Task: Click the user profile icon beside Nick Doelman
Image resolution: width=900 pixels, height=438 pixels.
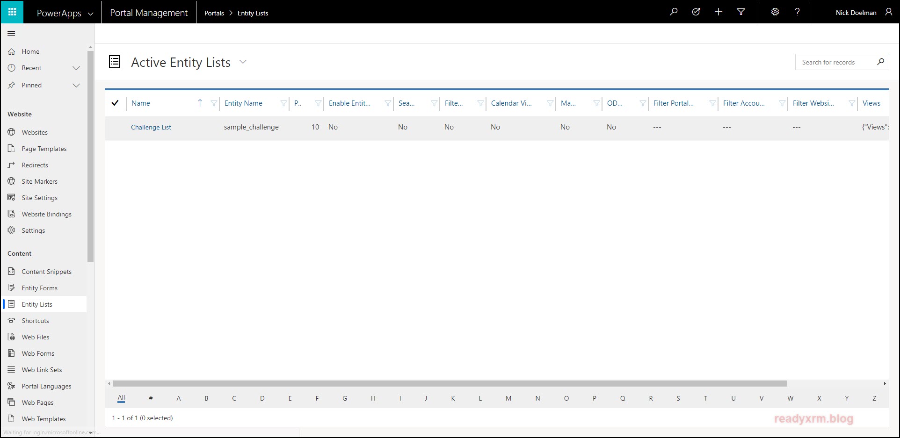Action: [889, 12]
